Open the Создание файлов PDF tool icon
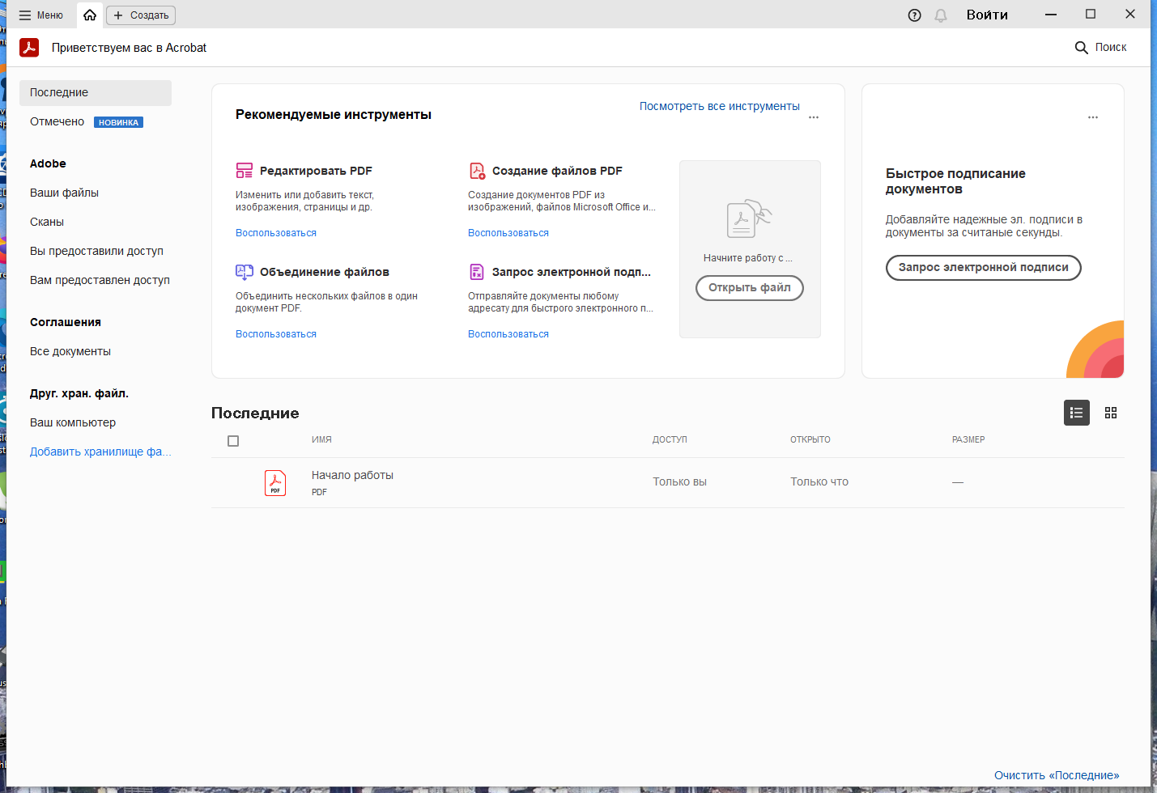1157x793 pixels. (477, 171)
